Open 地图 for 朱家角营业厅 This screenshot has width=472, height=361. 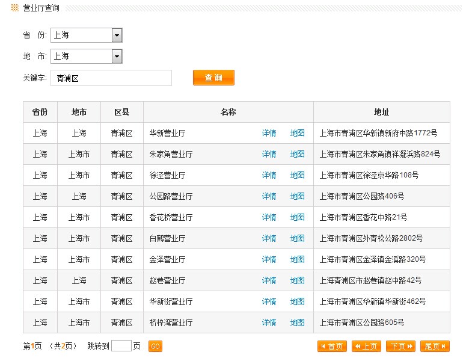pyautogui.click(x=298, y=154)
